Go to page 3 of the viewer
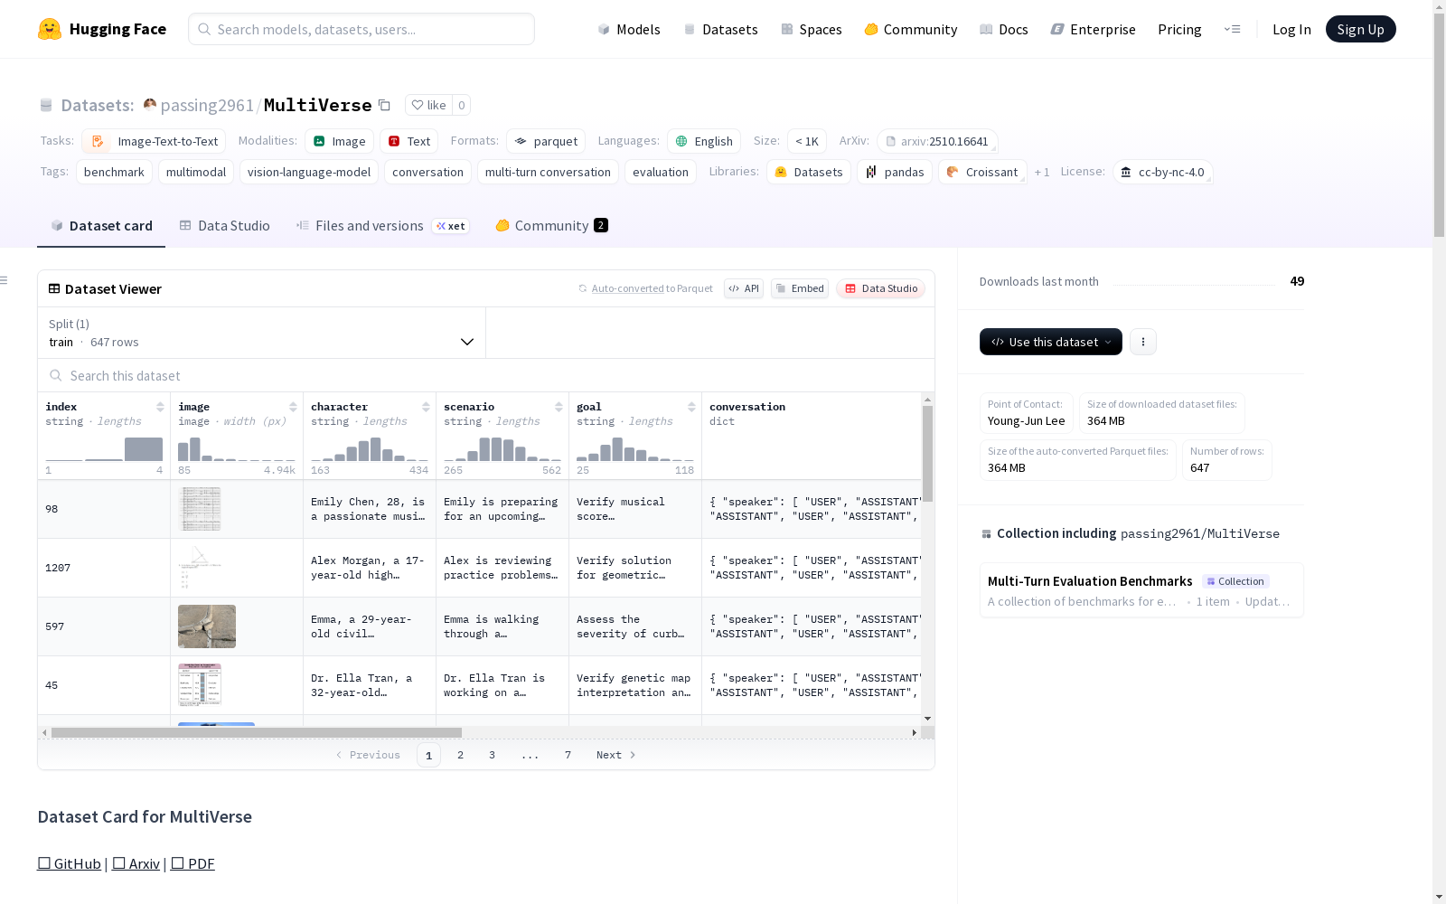Image resolution: width=1446 pixels, height=904 pixels. (x=493, y=755)
